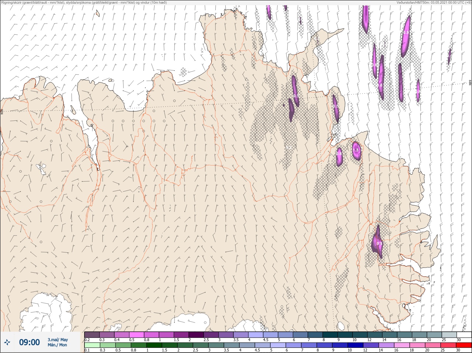Select the dark purple 2 swatch in upper legend

196,335
